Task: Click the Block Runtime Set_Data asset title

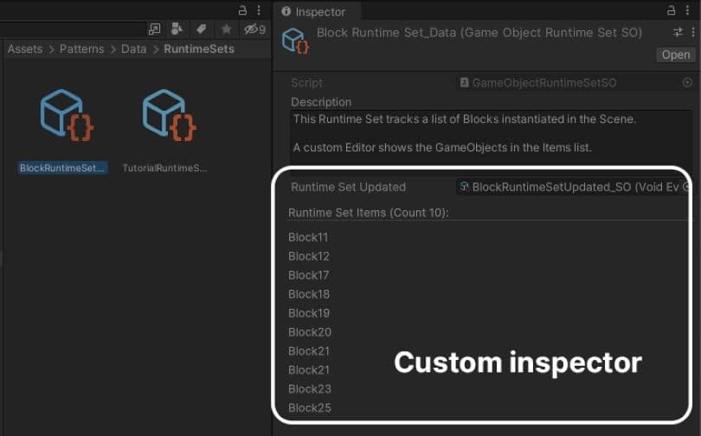Action: [x=479, y=33]
